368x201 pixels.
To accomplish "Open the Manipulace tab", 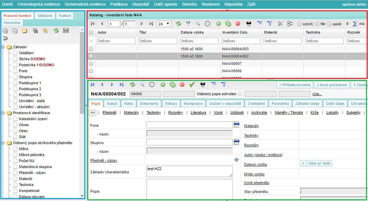I will click(x=193, y=103).
